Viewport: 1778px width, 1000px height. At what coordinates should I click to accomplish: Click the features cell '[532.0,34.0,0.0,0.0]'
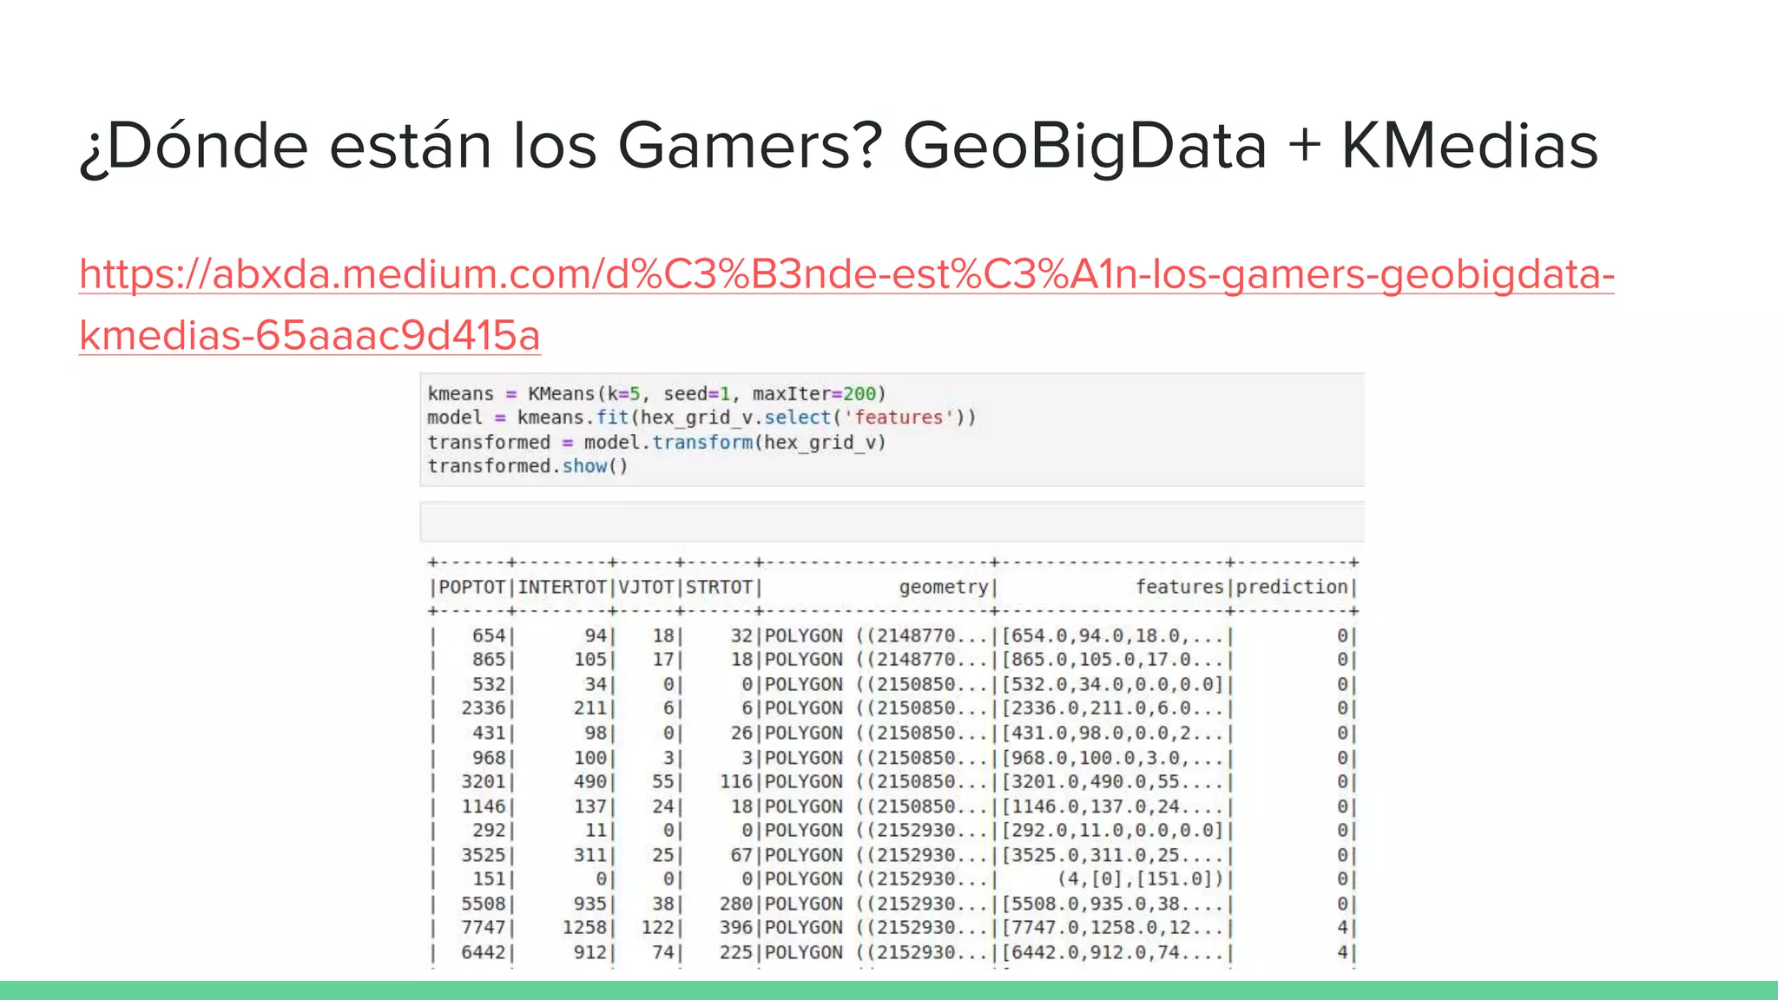pos(1112,684)
